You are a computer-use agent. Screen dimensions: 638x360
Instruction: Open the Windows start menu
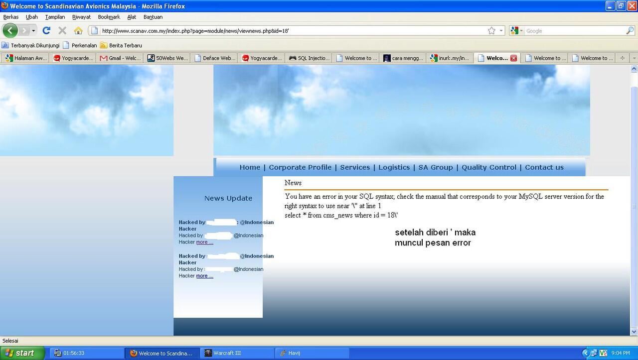click(22, 353)
